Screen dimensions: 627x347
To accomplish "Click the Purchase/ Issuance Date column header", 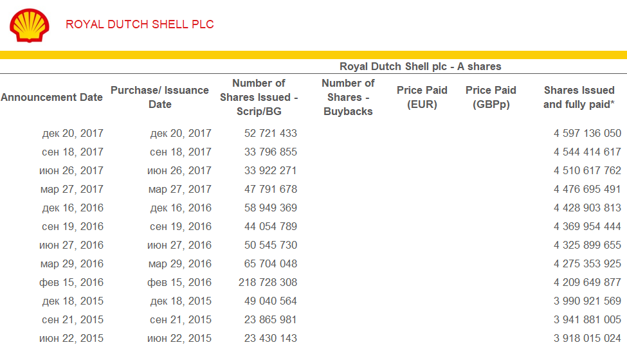I will pyautogui.click(x=159, y=98).
